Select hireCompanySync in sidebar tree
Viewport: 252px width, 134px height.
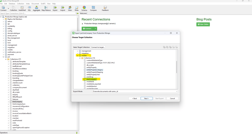point(19,104)
